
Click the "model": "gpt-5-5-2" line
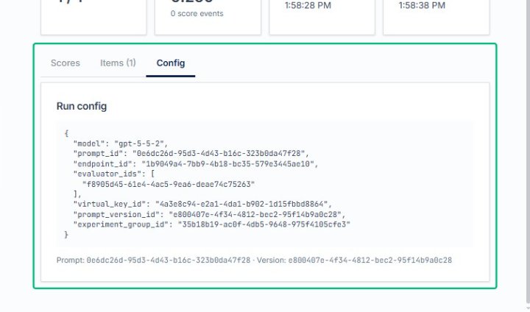(120, 143)
